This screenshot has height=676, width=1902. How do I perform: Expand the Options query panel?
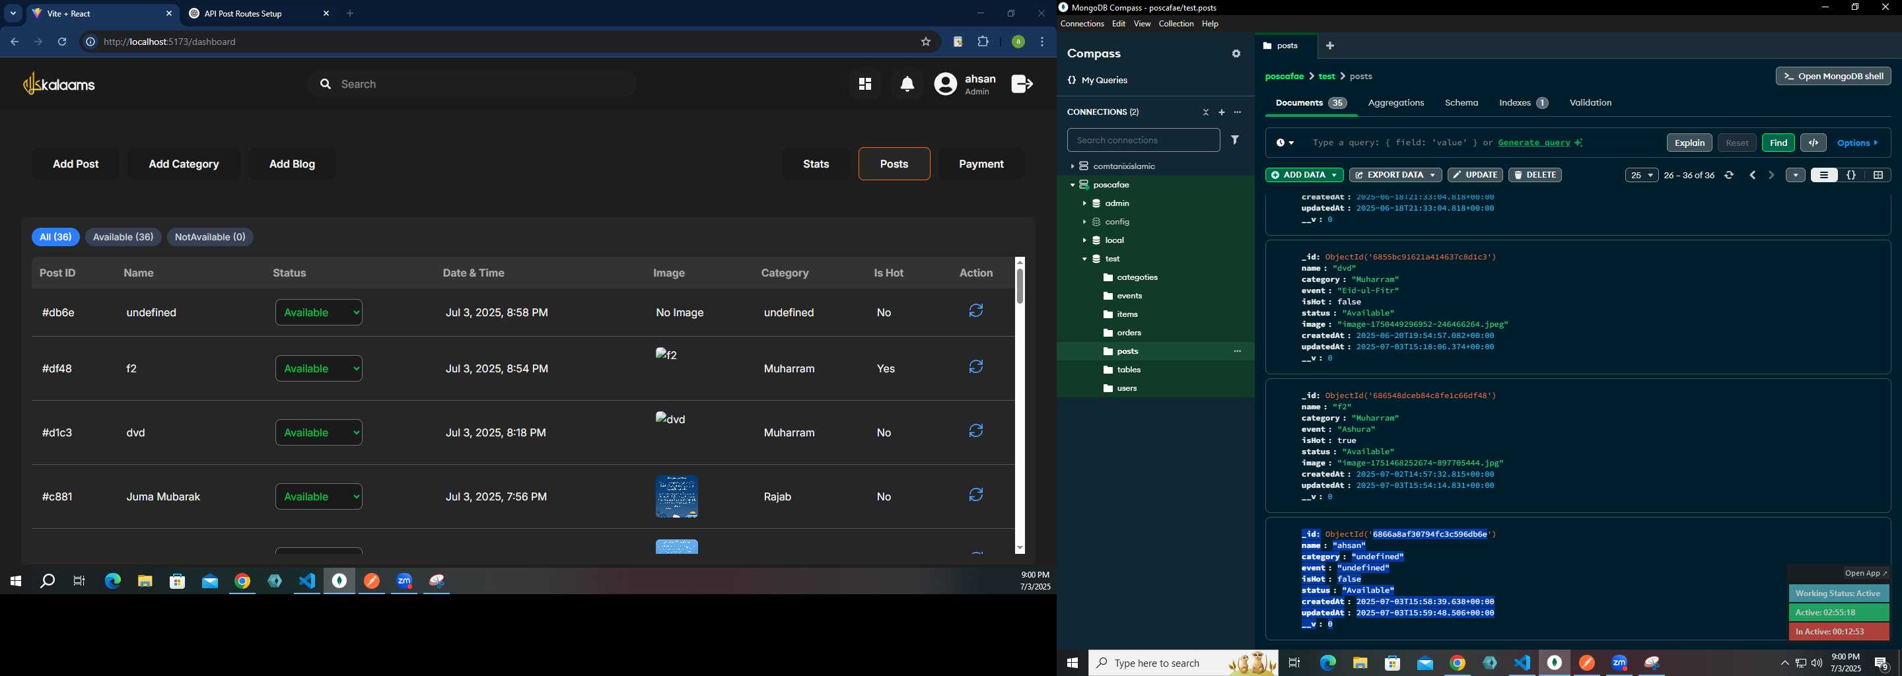click(x=1858, y=143)
